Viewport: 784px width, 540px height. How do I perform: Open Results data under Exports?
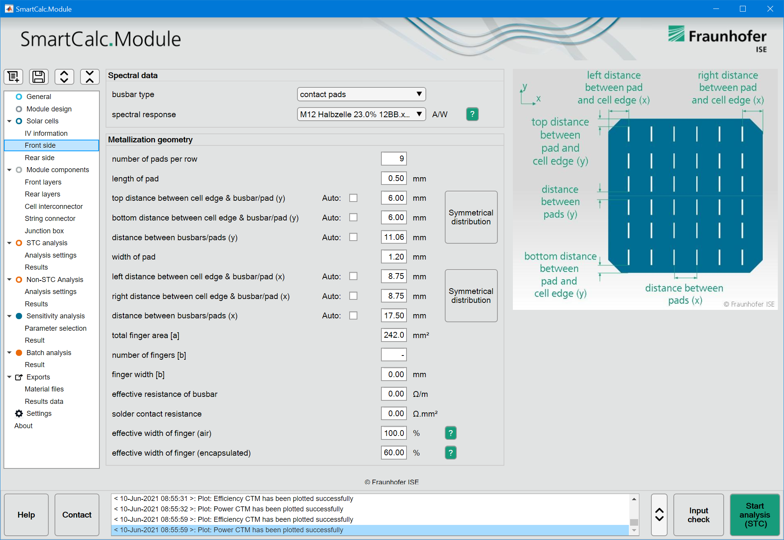click(x=44, y=402)
